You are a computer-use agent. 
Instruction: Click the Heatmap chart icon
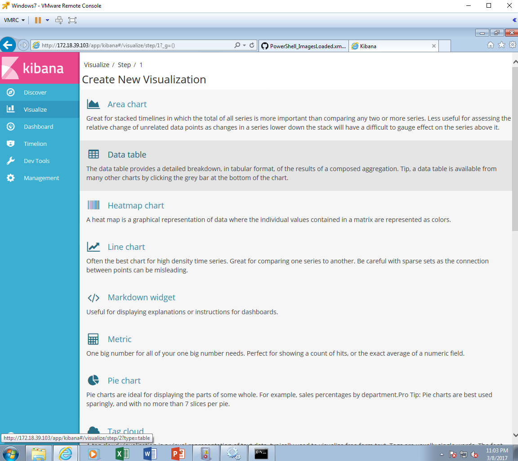point(94,205)
